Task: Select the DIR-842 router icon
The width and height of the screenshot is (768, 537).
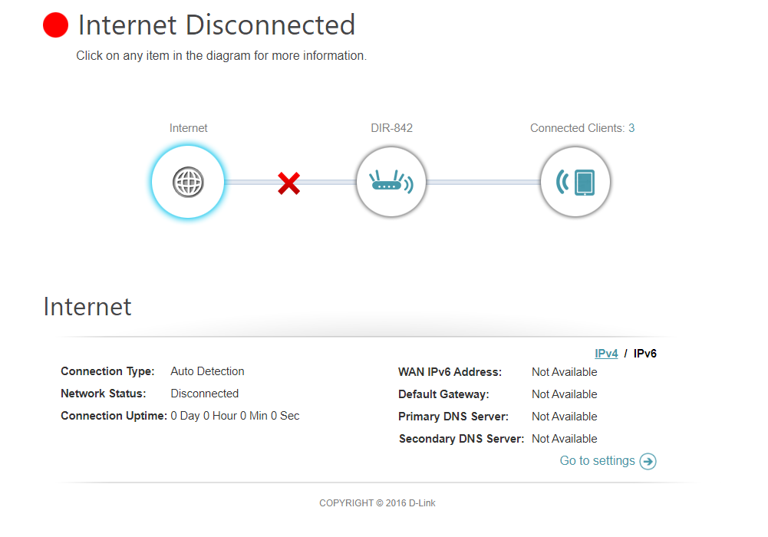Action: pos(391,182)
